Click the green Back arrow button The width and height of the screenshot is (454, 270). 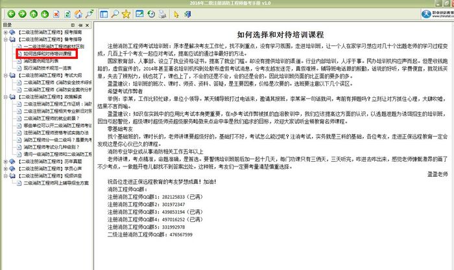pyautogui.click(x=11, y=14)
